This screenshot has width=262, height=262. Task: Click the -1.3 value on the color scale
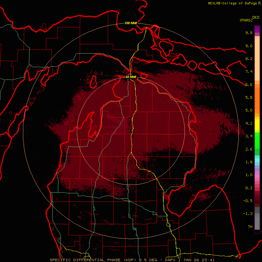click(x=248, y=214)
